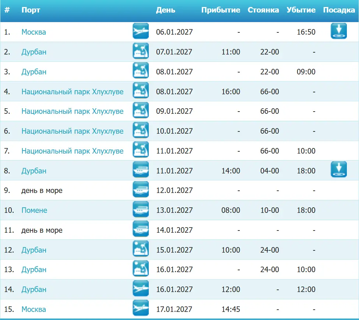Click hotel icon for Хлухлуве 09.01.2027

[x=141, y=110]
